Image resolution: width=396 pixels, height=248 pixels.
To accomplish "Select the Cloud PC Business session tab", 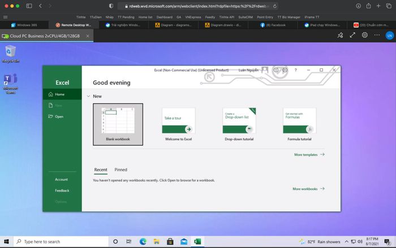I will point(47,36).
